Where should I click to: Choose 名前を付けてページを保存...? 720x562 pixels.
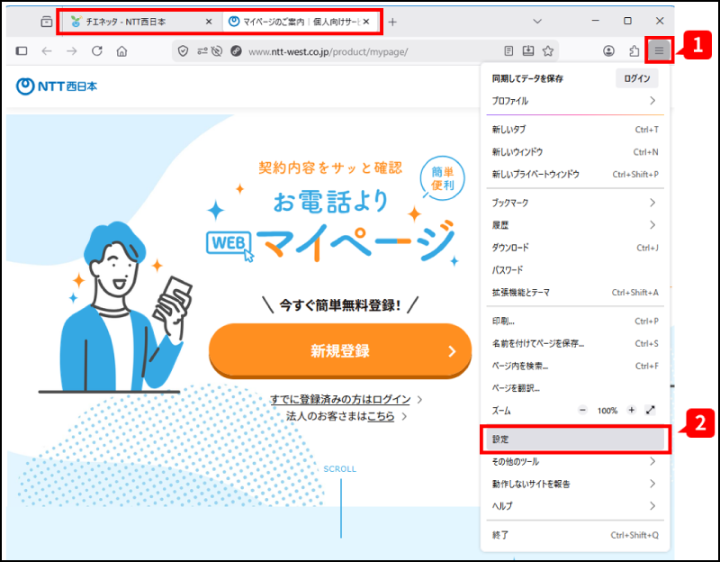point(575,343)
